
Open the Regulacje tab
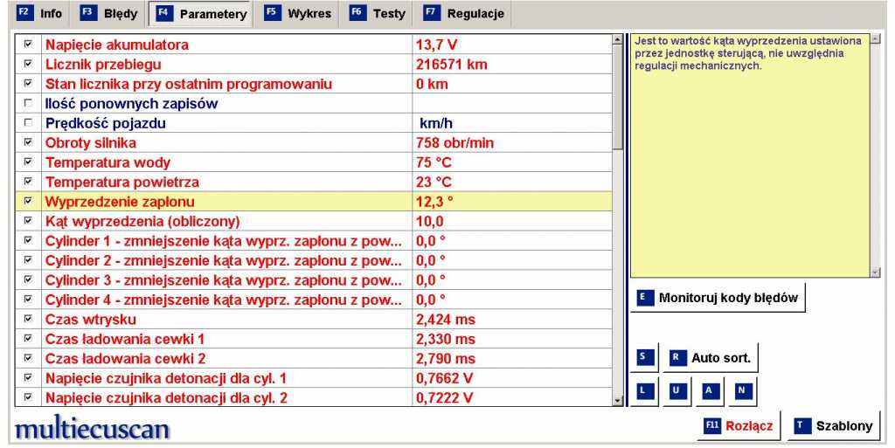pyautogui.click(x=464, y=14)
